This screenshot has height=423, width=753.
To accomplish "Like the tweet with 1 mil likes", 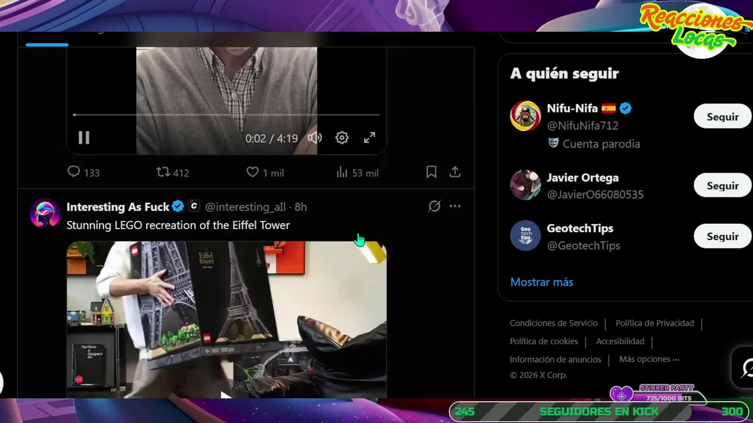I will 265,172.
